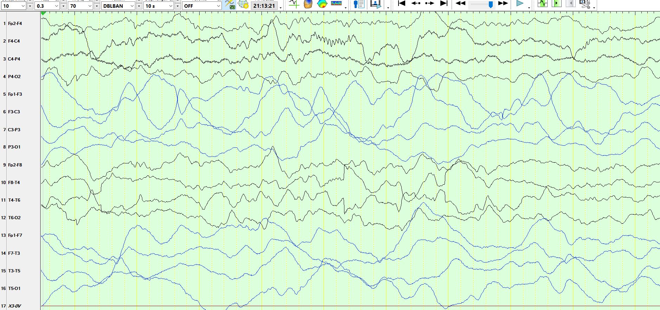Expand the spectrogram options arrow

(346, 7)
